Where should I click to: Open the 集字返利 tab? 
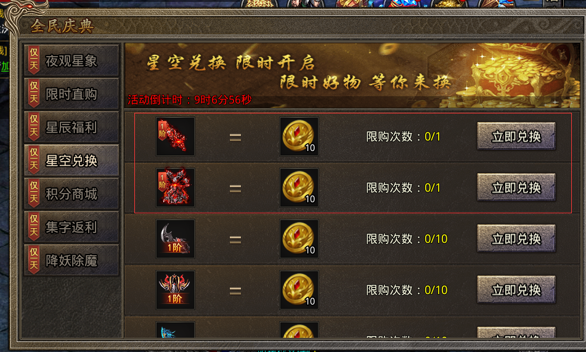pos(71,227)
